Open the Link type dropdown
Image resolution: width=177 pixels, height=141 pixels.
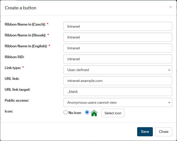[x=118, y=70]
